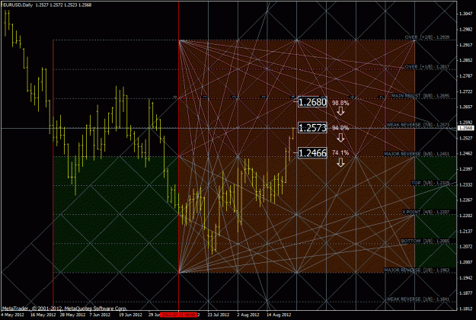Click 1.2852 on the price scale
The image size is (476, 320).
[x=466, y=60]
